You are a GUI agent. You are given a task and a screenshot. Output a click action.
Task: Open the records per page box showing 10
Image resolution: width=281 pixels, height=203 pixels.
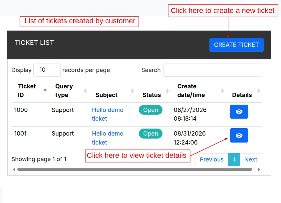(x=47, y=70)
